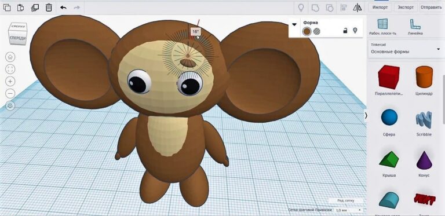This screenshot has height=216, width=445.
Task: Group the selected shapes
Action: [x=315, y=8]
